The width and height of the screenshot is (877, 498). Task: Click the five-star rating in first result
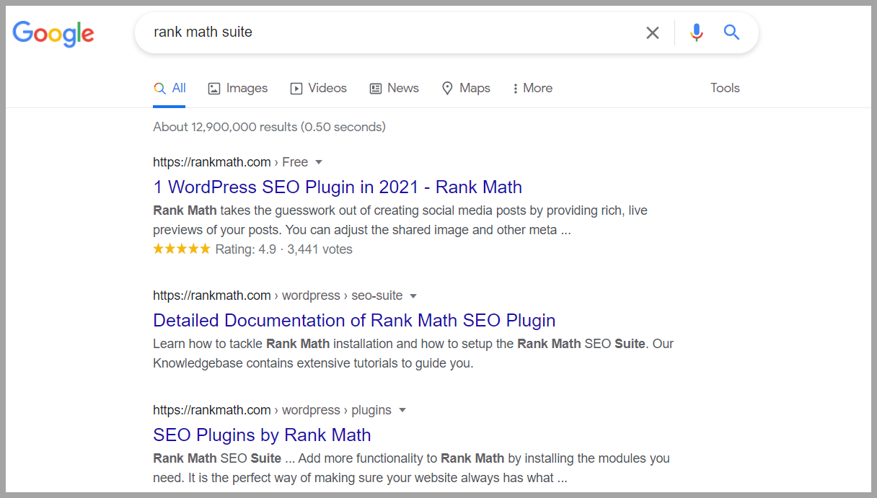click(182, 249)
